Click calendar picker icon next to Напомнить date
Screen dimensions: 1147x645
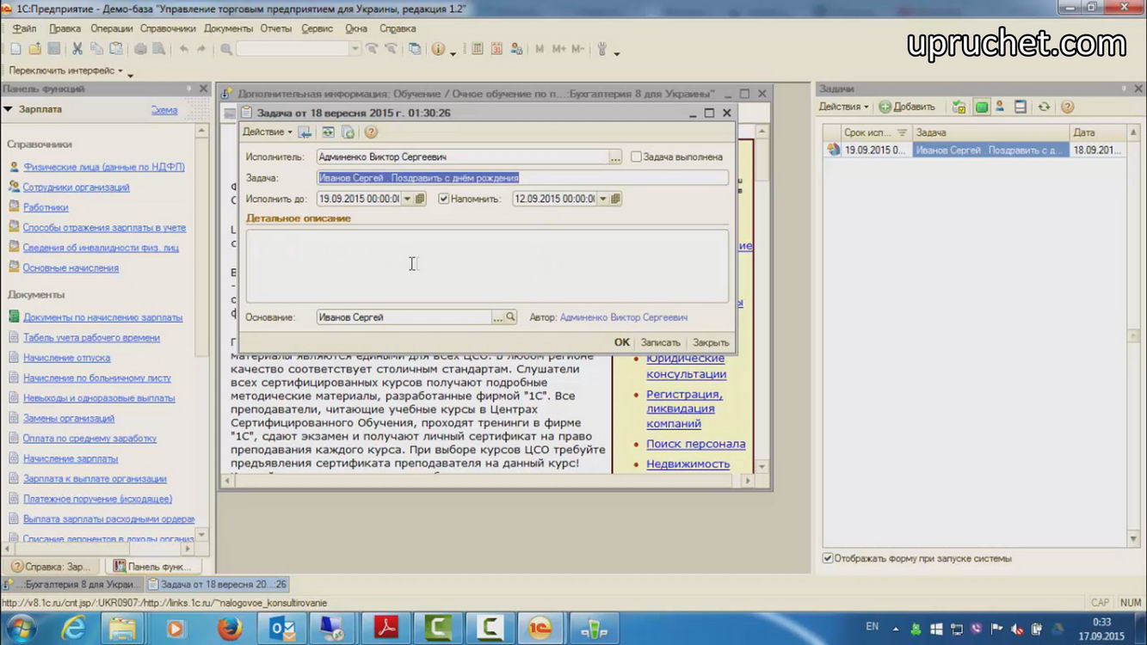[x=615, y=199]
